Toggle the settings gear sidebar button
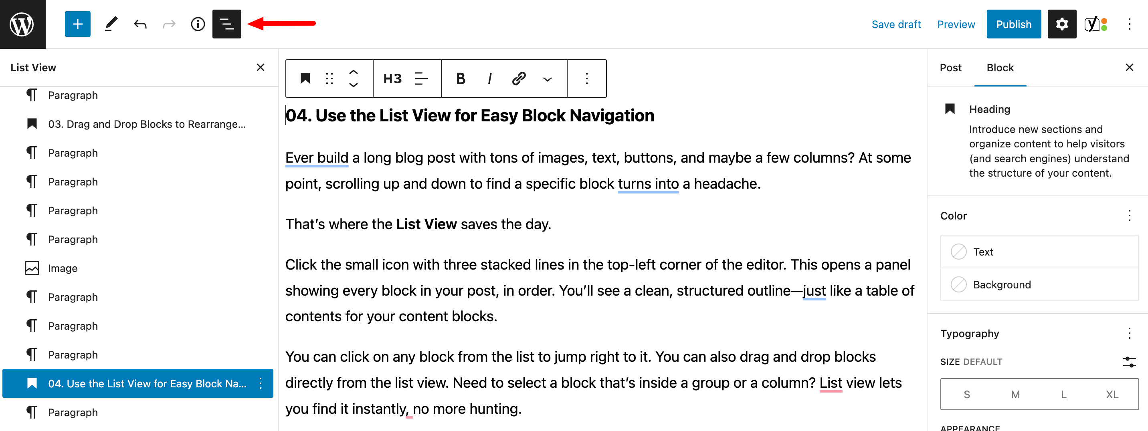Image resolution: width=1148 pixels, height=431 pixels. pyautogui.click(x=1061, y=24)
